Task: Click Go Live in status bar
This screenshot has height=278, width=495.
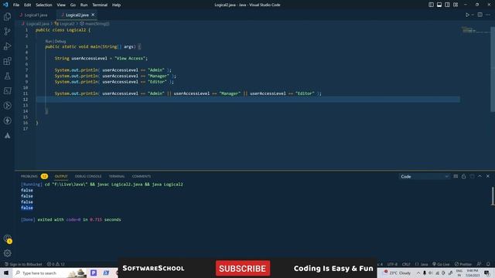Action: [x=441, y=264]
